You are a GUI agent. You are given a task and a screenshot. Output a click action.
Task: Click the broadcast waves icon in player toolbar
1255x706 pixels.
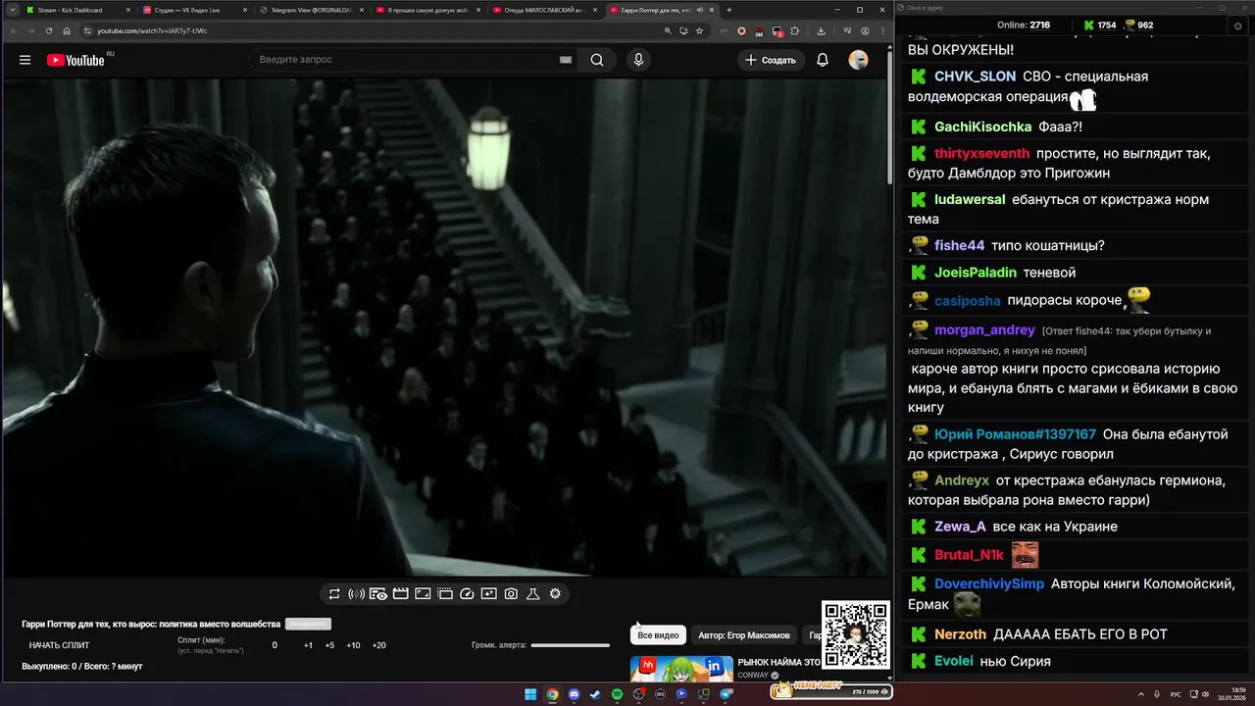pyautogui.click(x=356, y=594)
